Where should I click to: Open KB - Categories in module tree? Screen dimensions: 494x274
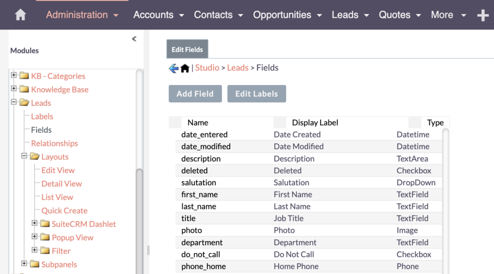58,76
